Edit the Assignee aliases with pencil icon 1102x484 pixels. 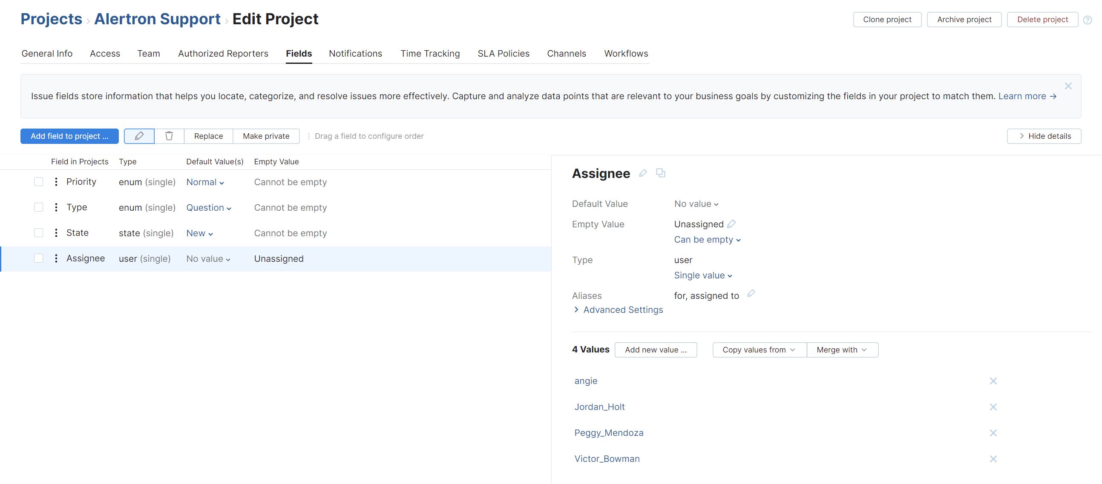point(752,294)
